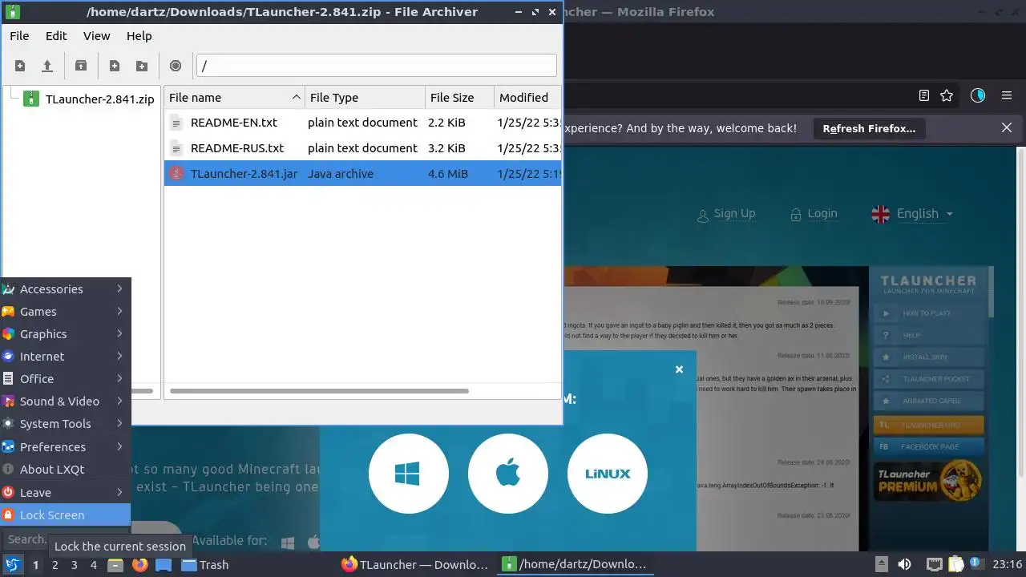Open the Edit menu in File Archiver
Screen dimensions: 1026x577
(x=56, y=36)
